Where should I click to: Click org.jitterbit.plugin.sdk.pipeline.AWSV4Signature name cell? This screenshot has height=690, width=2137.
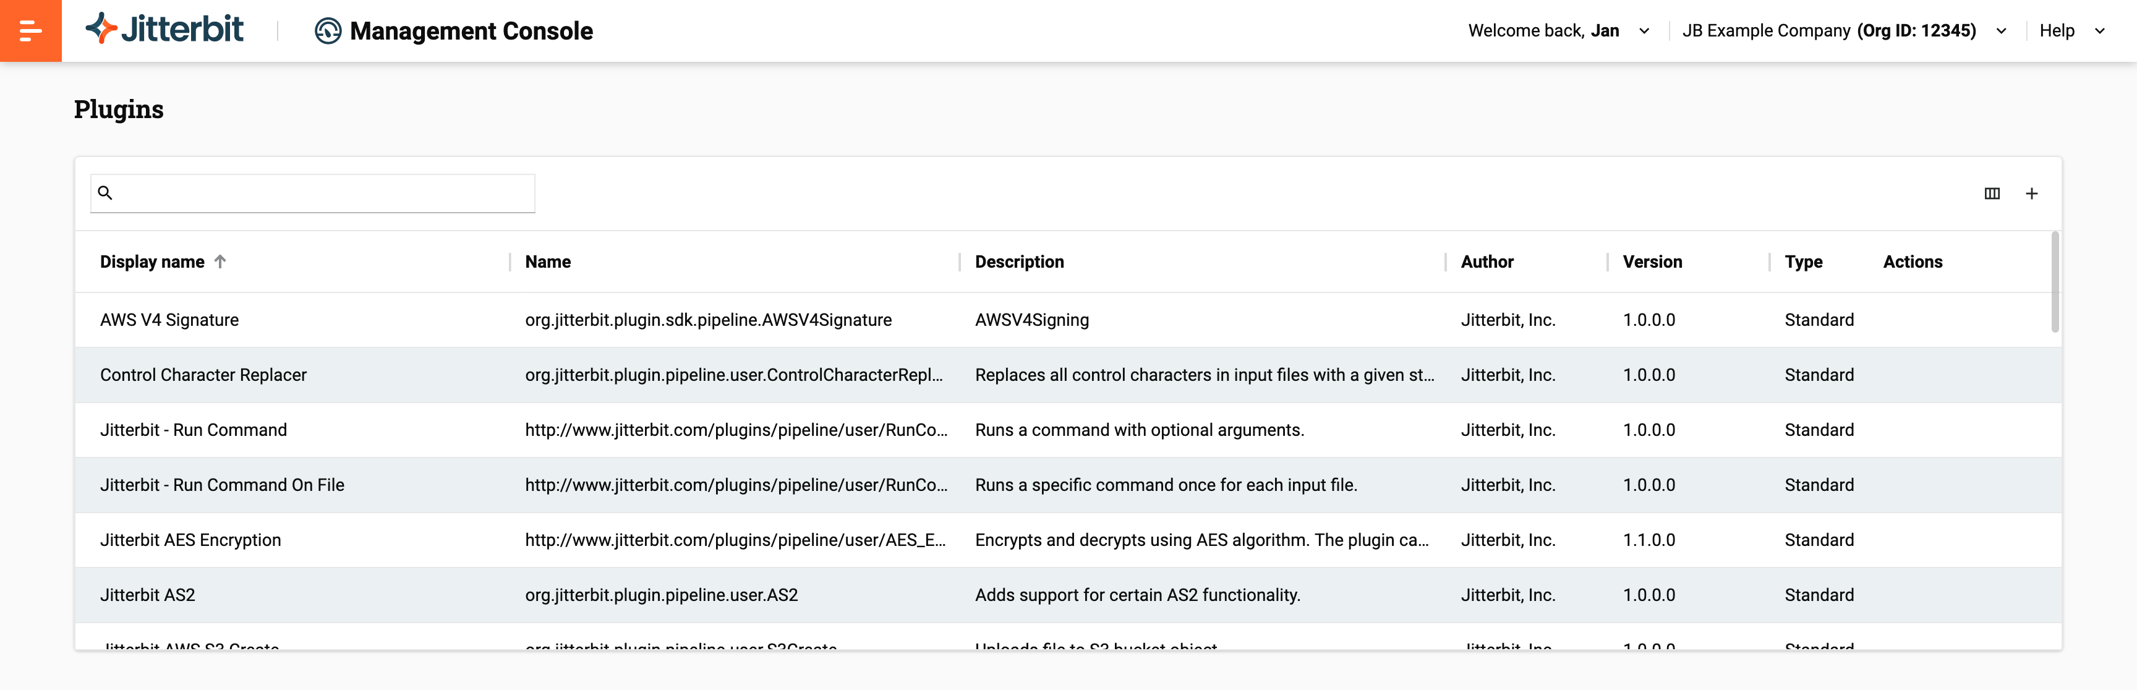coord(707,320)
